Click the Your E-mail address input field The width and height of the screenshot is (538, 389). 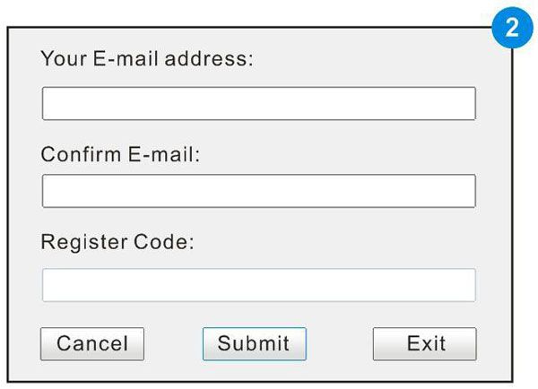[258, 104]
